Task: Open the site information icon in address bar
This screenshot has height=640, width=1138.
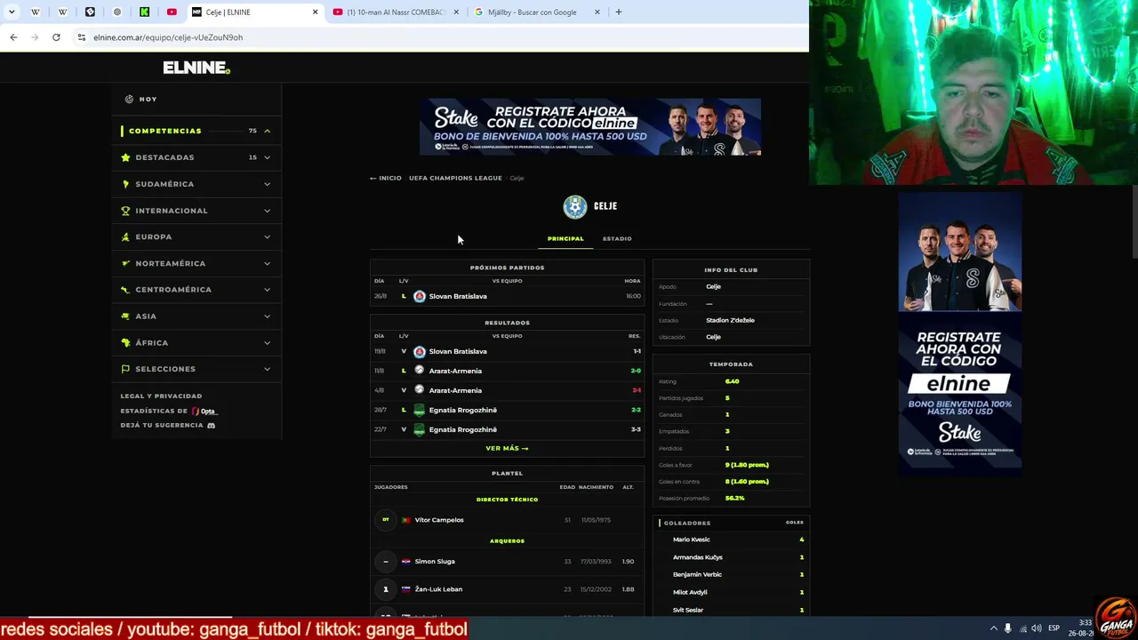Action: click(81, 37)
